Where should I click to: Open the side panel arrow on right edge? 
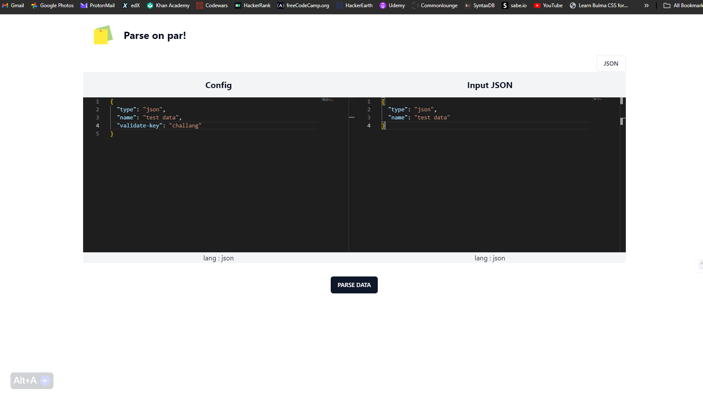point(700,263)
